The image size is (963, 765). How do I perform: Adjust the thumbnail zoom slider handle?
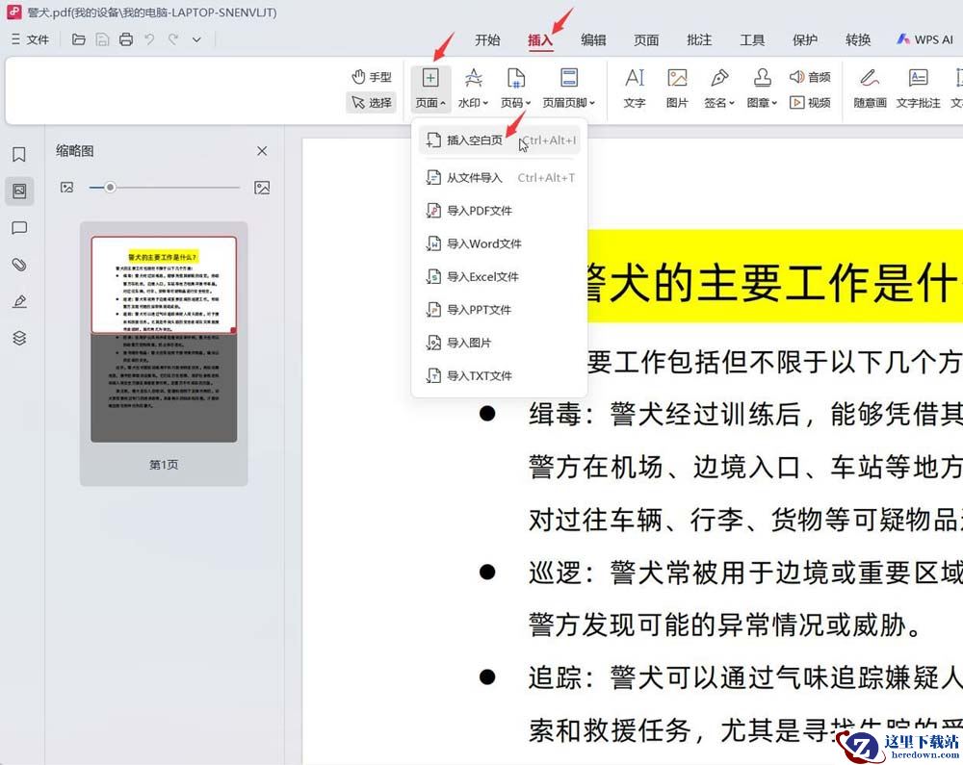coord(110,187)
